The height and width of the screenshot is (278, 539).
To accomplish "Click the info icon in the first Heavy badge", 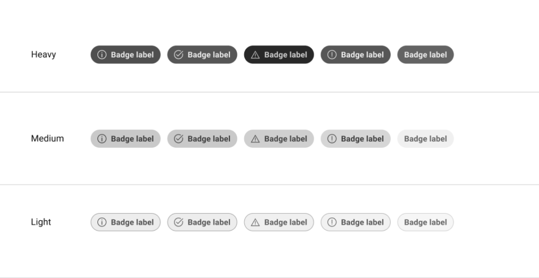I will [x=102, y=55].
